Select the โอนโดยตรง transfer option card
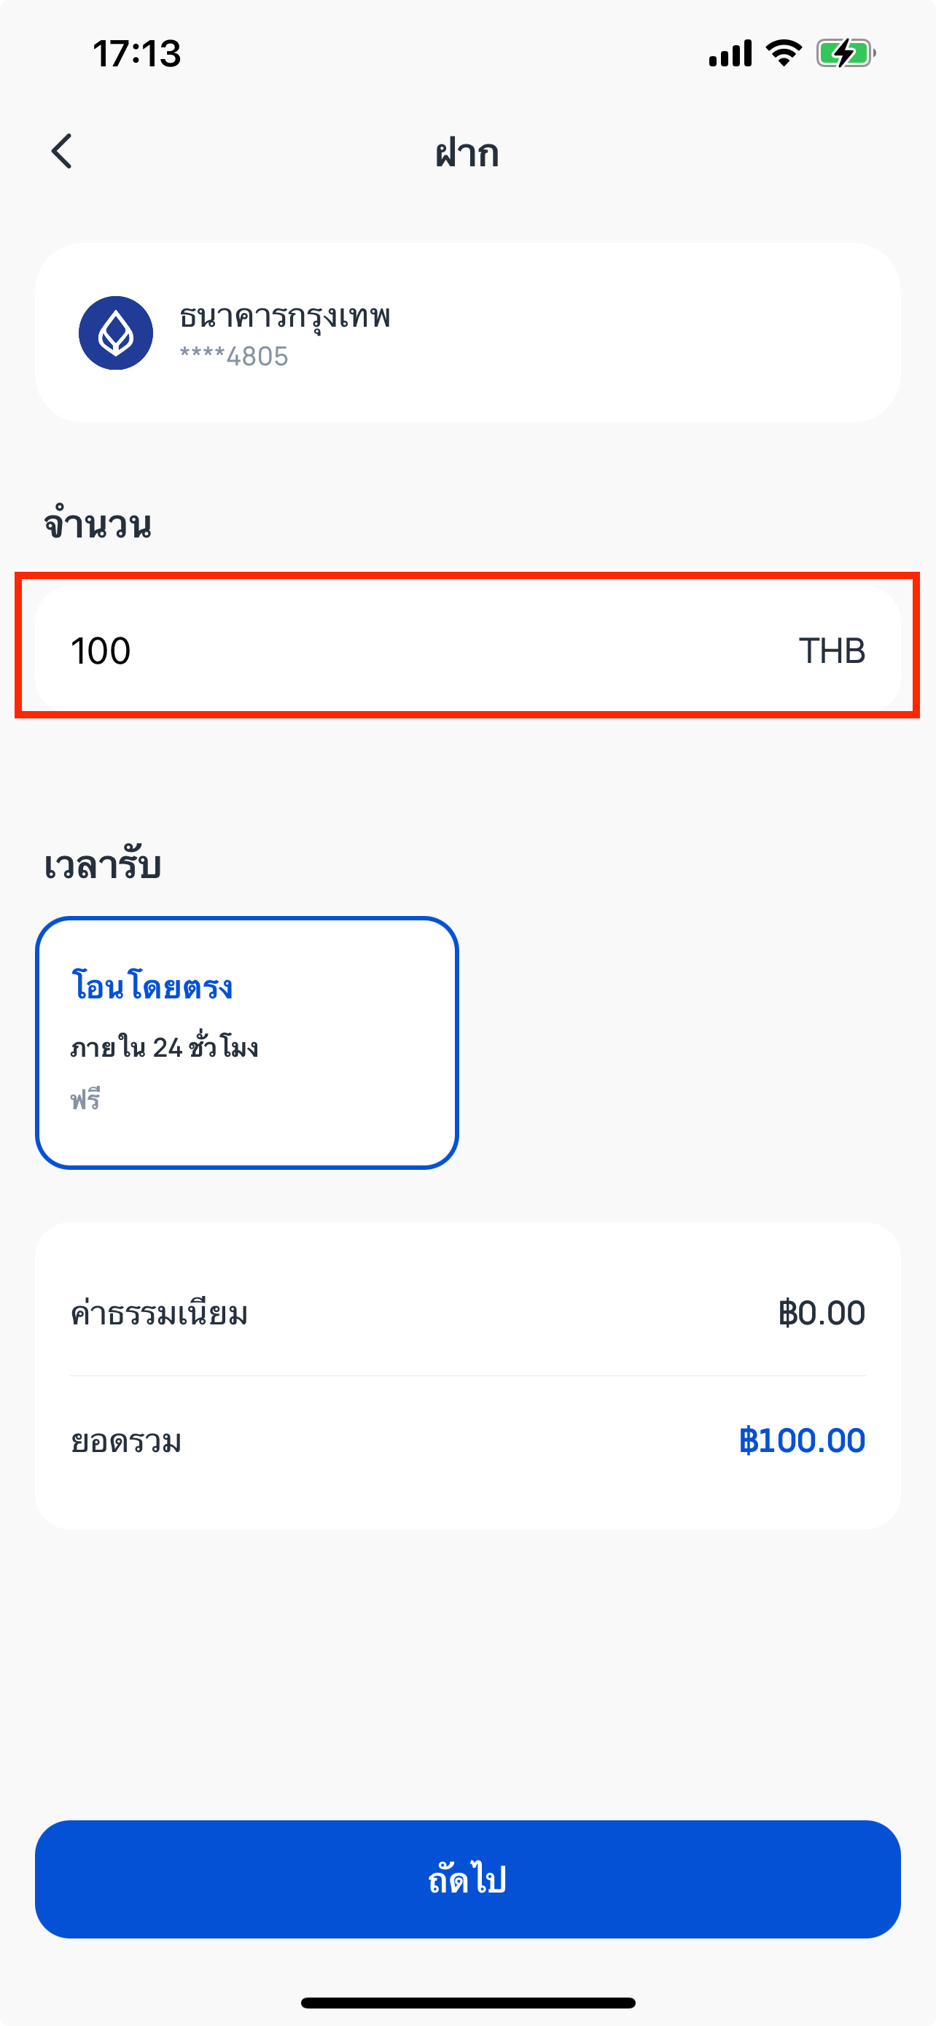 pos(247,1042)
